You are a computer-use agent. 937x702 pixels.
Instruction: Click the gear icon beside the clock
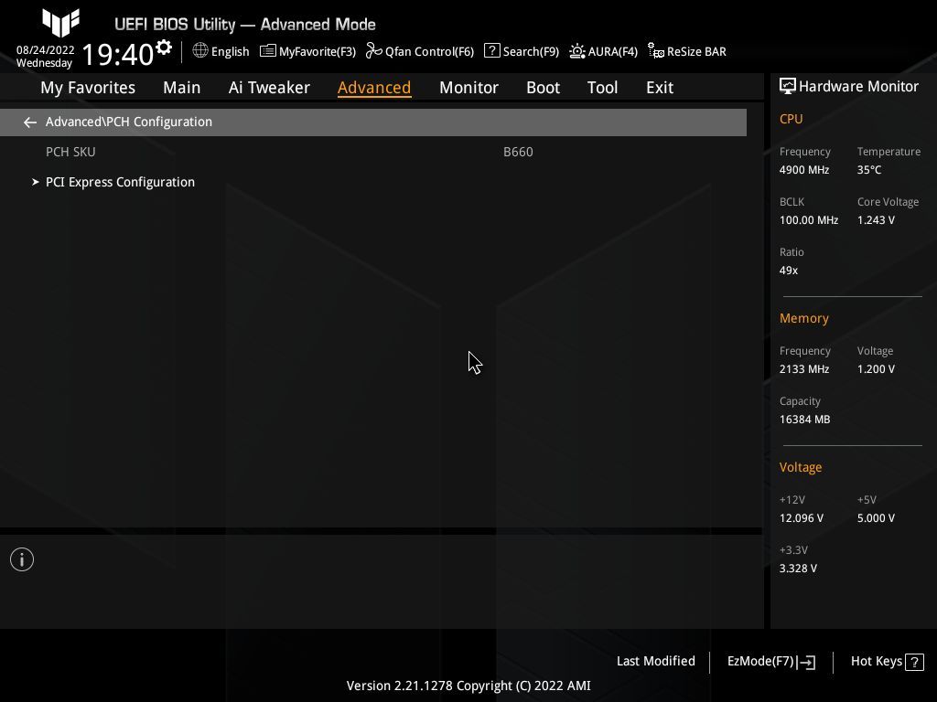pos(164,48)
